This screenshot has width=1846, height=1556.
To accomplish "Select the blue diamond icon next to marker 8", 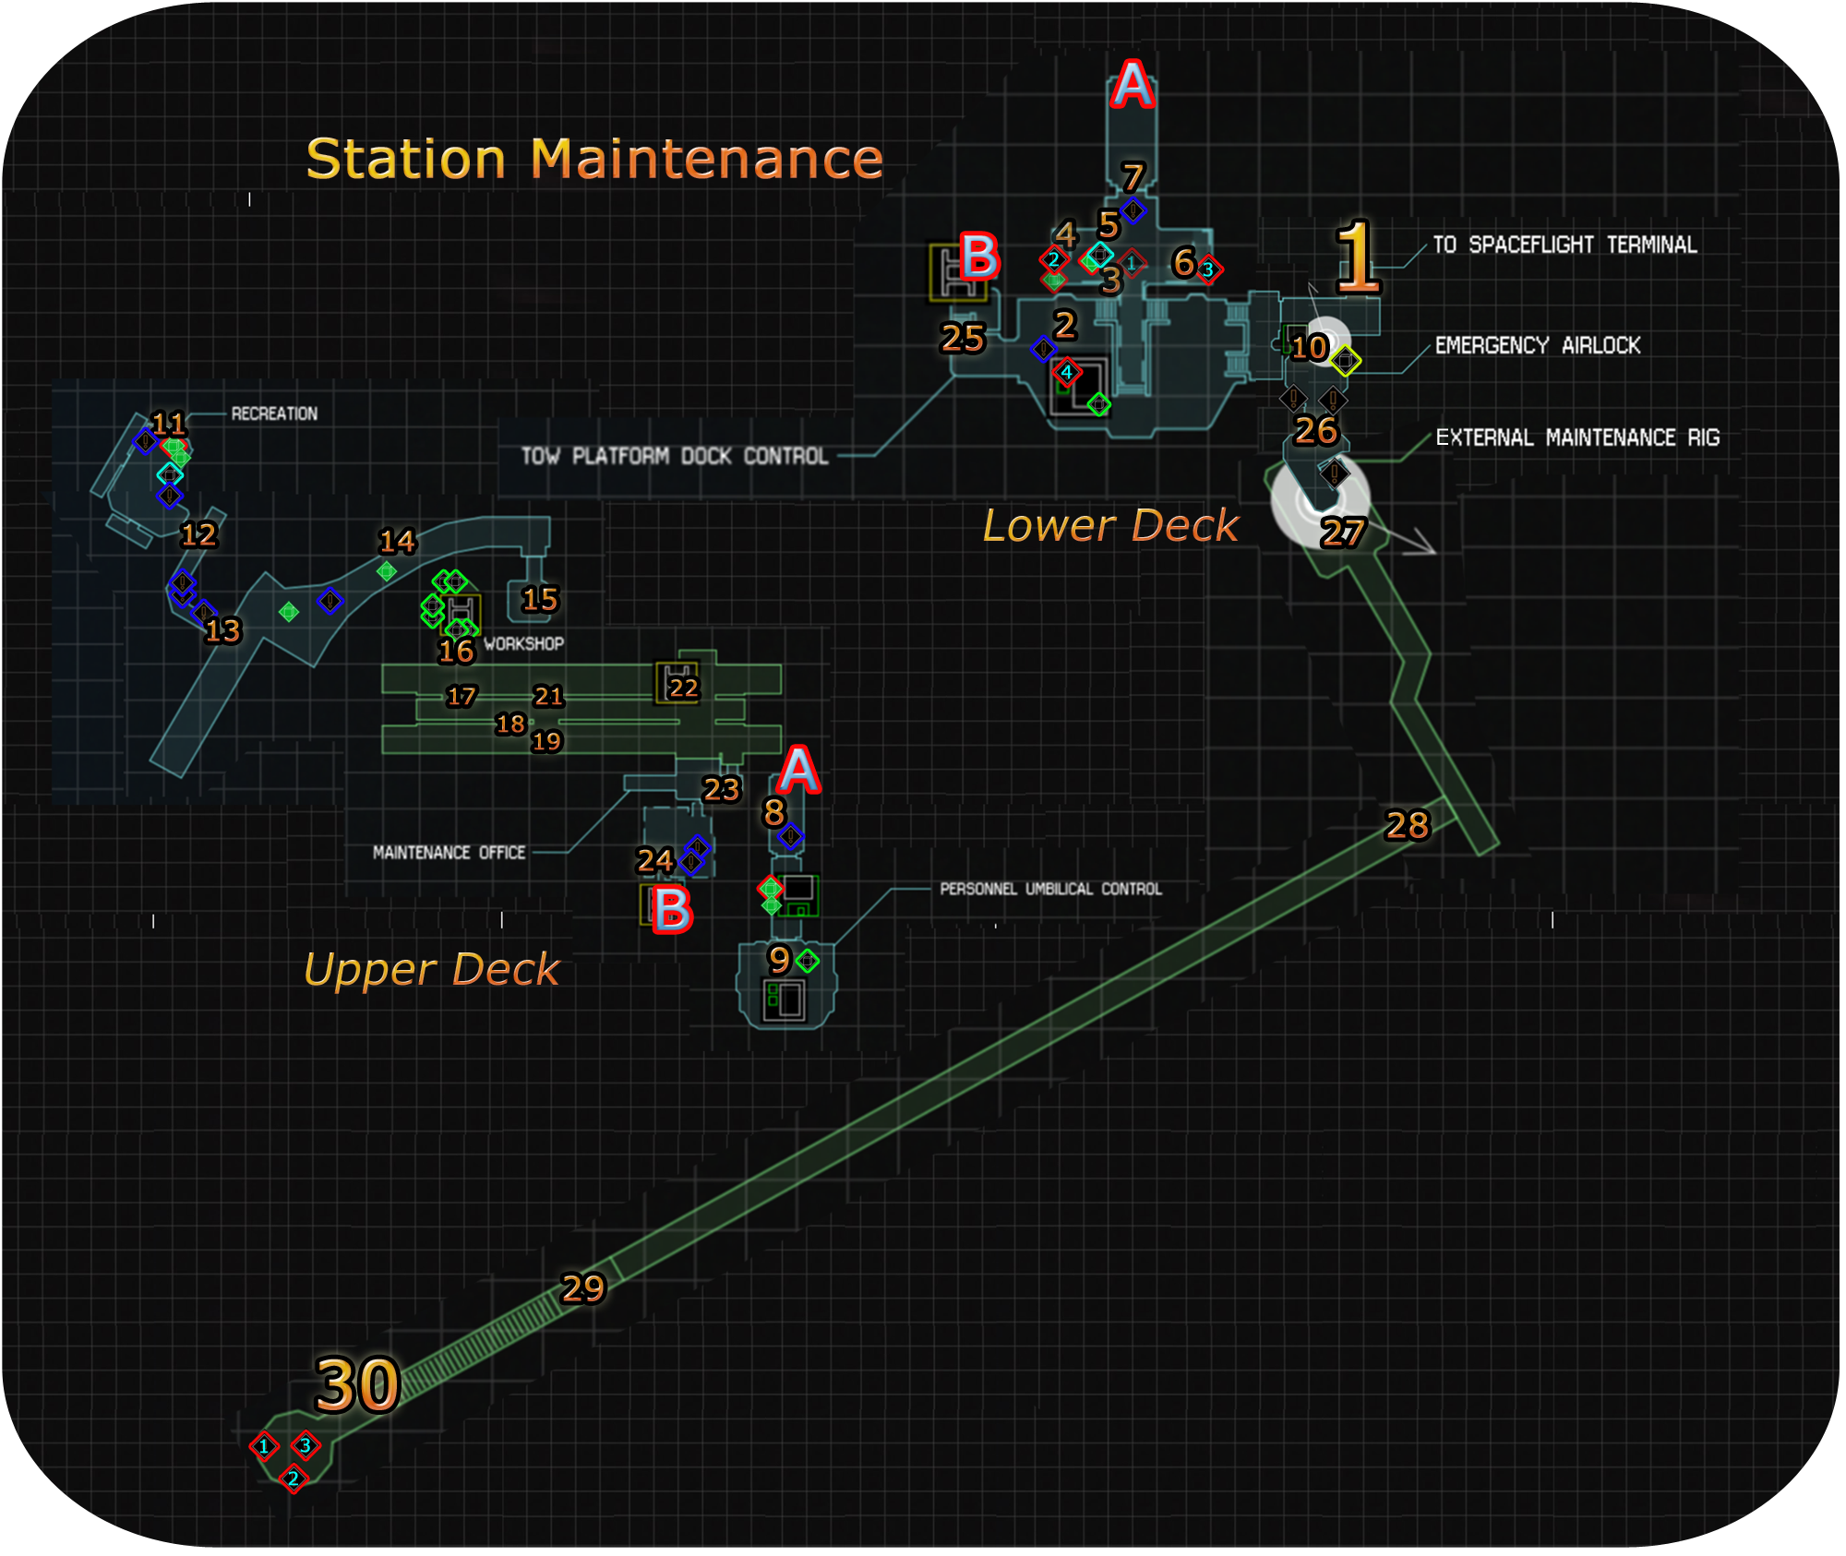I will click(790, 837).
